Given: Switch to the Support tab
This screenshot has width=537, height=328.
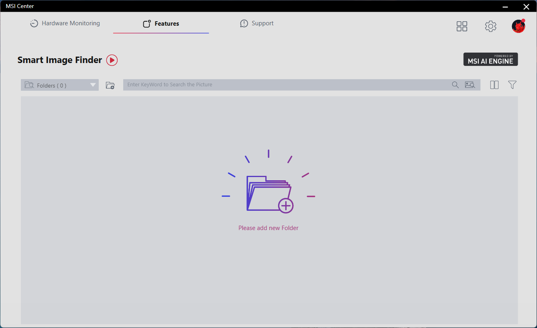Looking at the screenshot, I should (257, 23).
